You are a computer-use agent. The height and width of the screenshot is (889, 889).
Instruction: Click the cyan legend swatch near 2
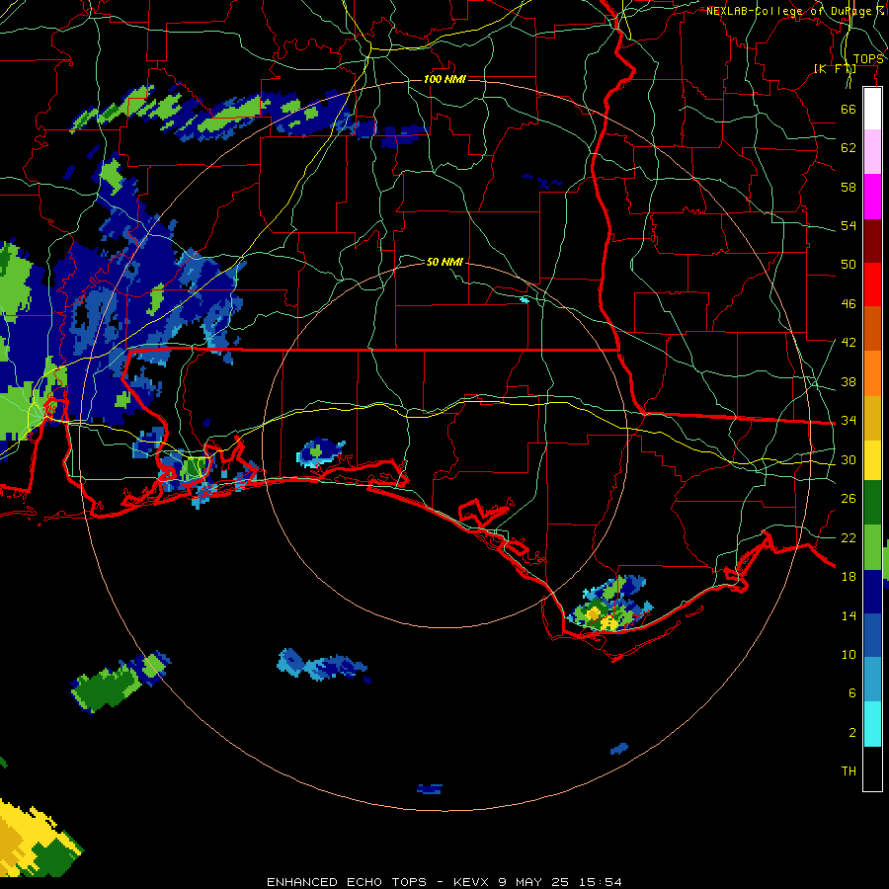pyautogui.click(x=872, y=724)
